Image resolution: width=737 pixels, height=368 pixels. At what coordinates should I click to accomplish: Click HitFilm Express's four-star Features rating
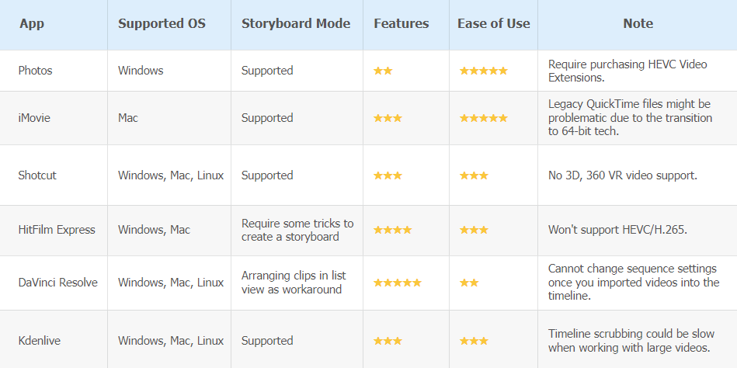coord(392,230)
